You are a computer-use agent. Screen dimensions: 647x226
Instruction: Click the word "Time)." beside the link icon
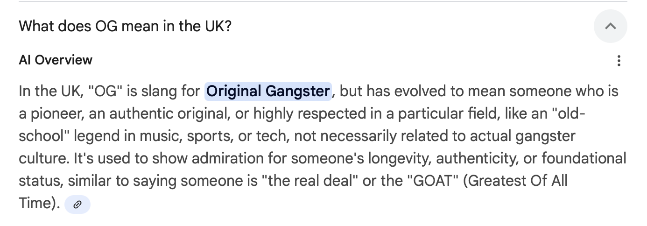click(40, 204)
